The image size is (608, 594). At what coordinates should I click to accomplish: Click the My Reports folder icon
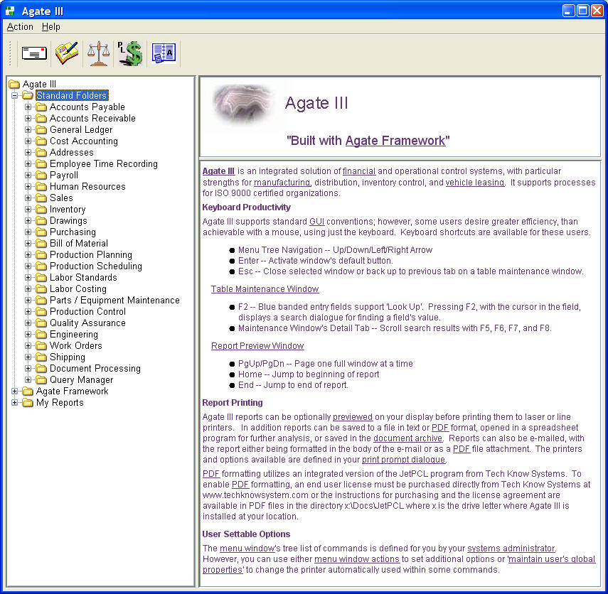point(28,403)
